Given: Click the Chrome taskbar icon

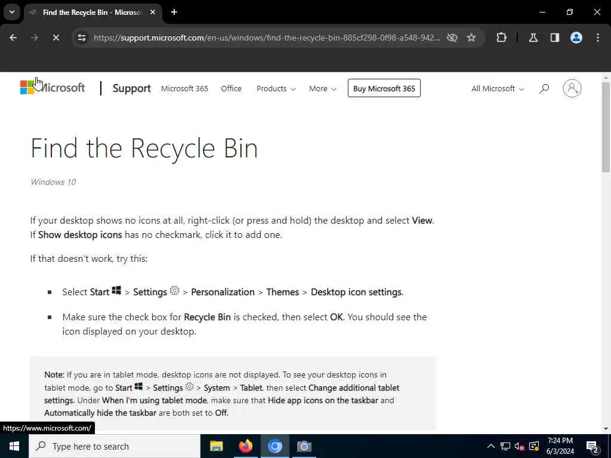Looking at the screenshot, I should tap(274, 446).
